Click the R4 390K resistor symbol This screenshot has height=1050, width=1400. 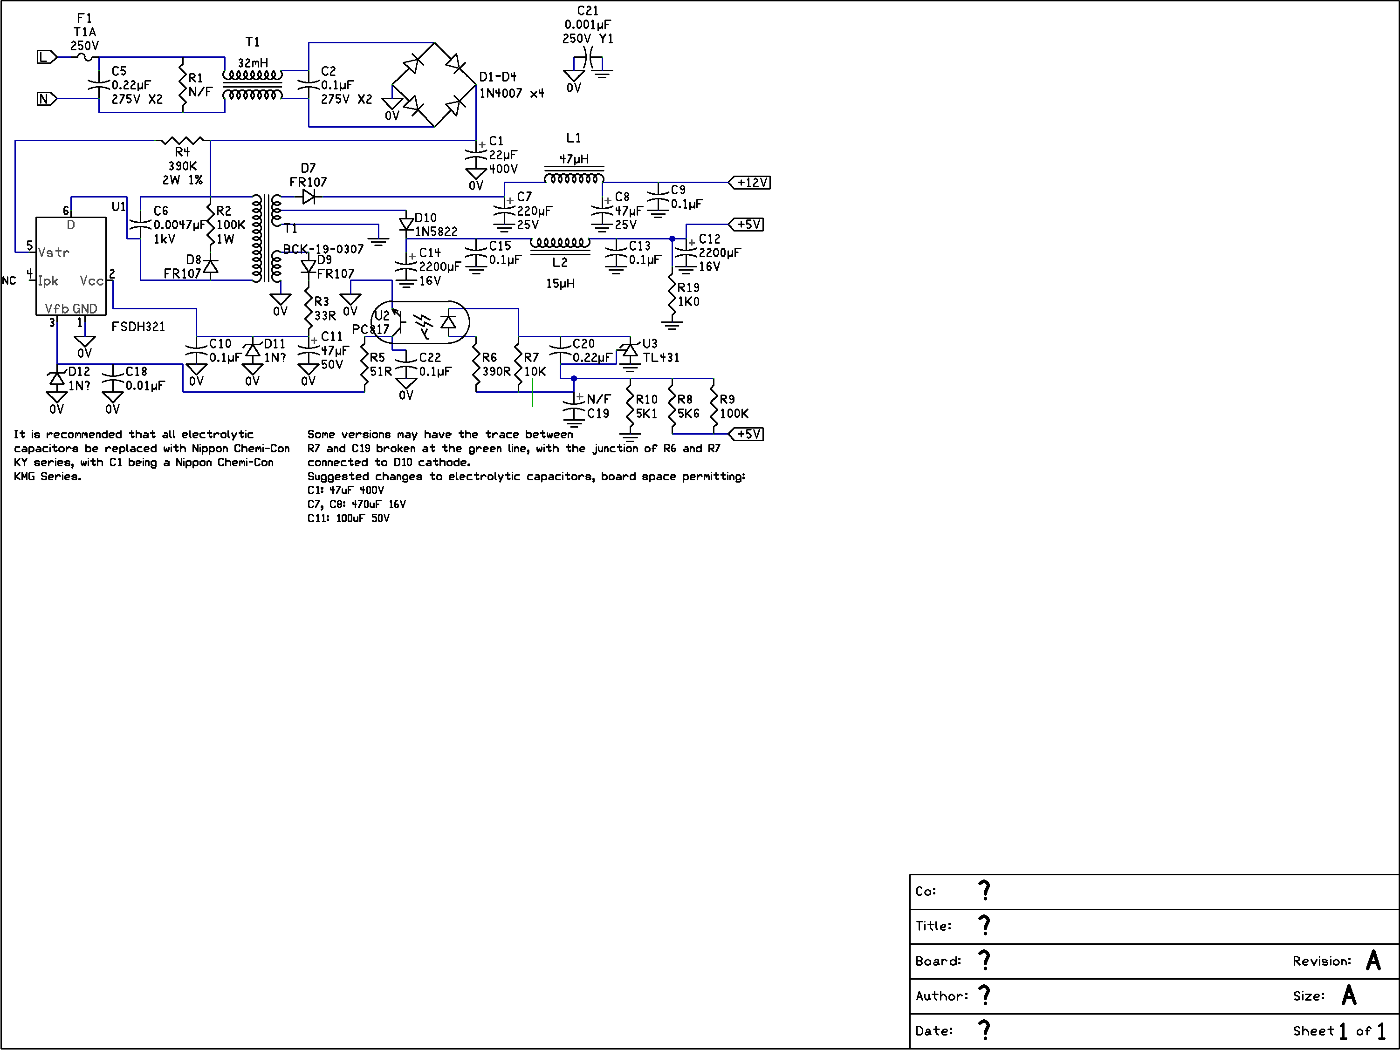(182, 140)
